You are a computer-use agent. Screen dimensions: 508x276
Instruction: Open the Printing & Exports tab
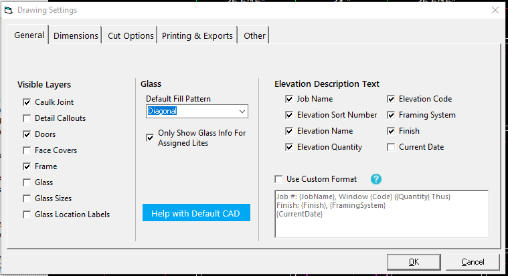197,35
